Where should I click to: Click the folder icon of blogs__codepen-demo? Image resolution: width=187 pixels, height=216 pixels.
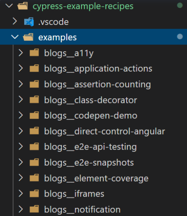click(x=34, y=115)
